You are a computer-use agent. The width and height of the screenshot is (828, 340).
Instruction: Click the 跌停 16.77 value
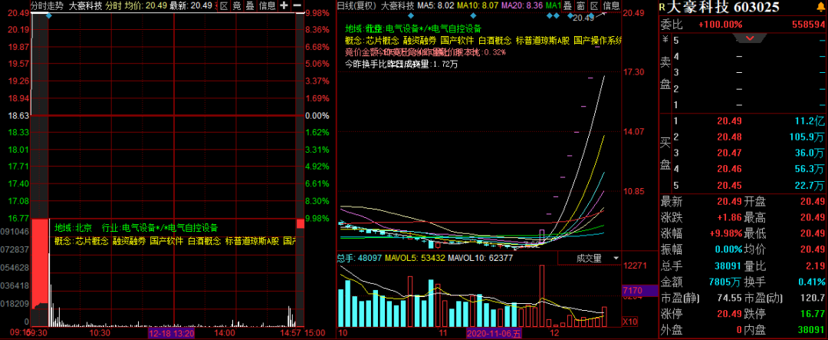[x=813, y=314]
